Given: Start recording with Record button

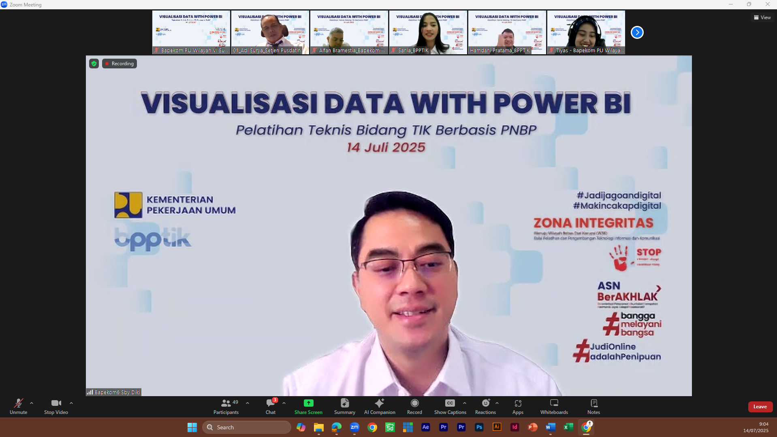Looking at the screenshot, I should 414,406.
